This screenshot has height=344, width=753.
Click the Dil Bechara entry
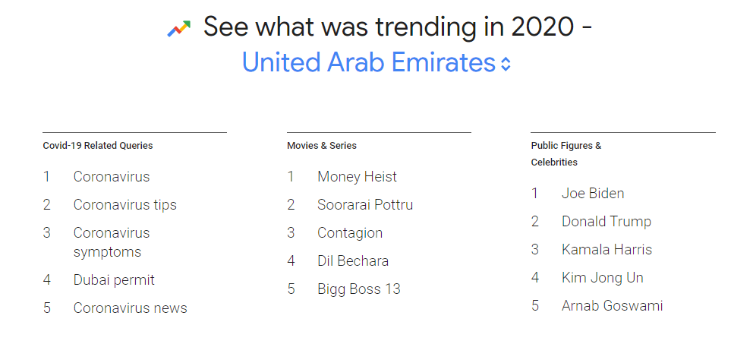(x=353, y=261)
